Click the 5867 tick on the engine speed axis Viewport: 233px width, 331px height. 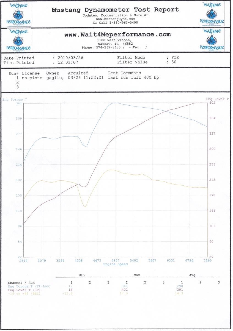pos(152,261)
